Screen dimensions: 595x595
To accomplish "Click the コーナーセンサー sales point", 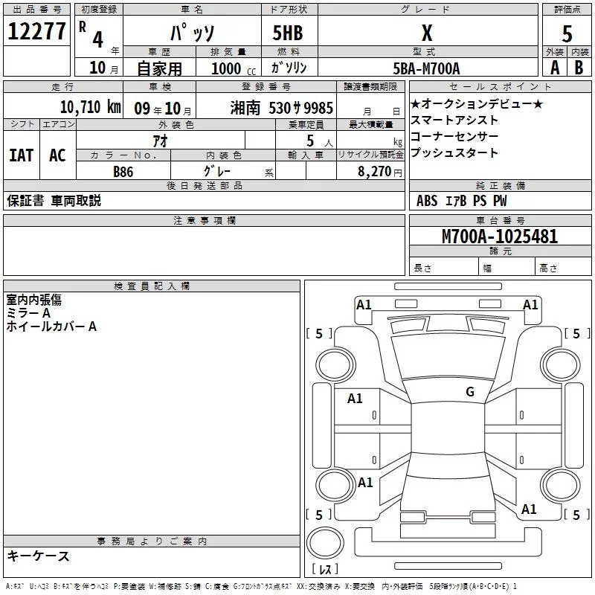I will [x=454, y=136].
